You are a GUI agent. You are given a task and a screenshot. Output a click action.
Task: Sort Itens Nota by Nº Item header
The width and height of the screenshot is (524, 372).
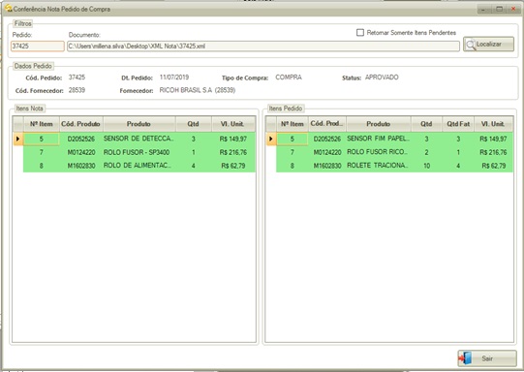[x=41, y=124]
